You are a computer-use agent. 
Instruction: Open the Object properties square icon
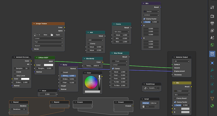212,63
